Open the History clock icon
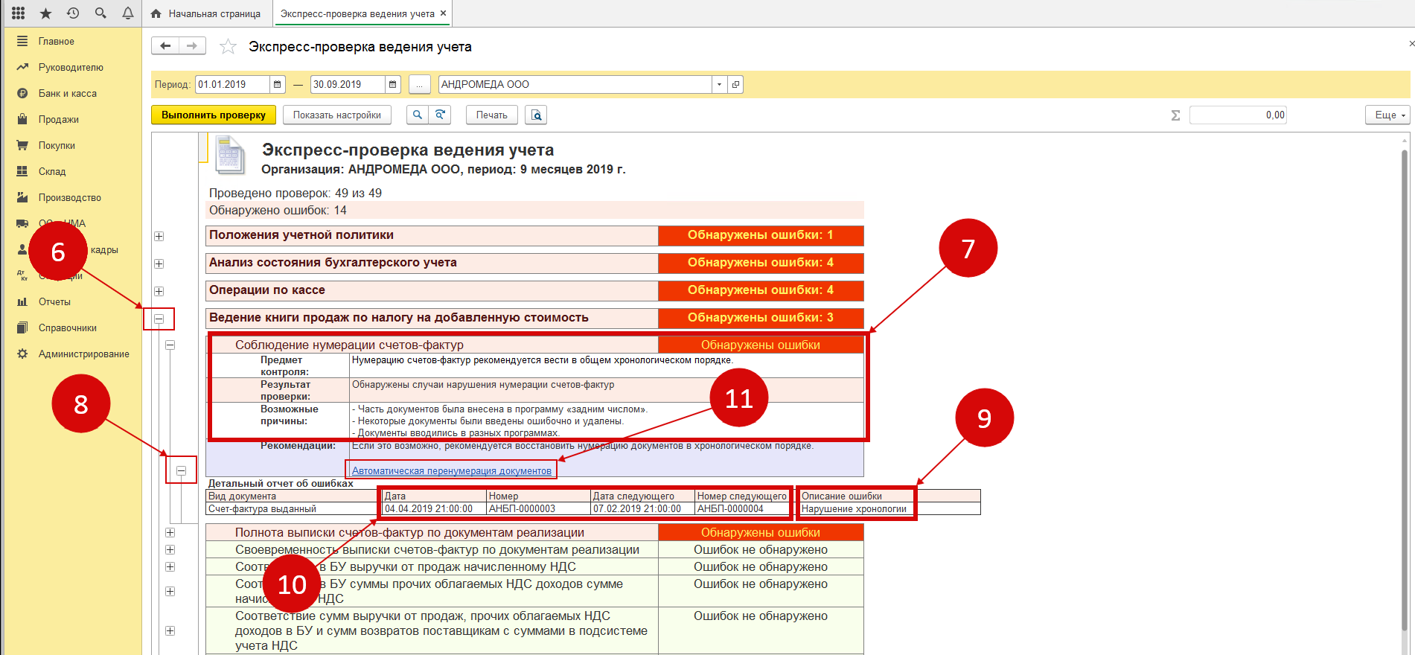This screenshot has height=655, width=1415. pos(73,13)
